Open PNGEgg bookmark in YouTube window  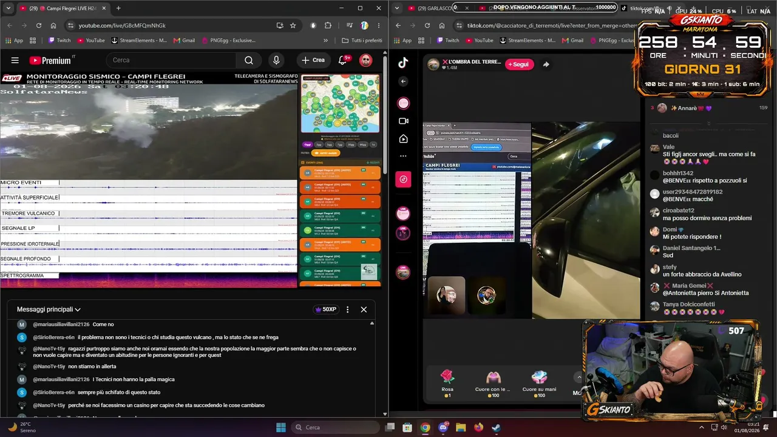[x=228, y=41]
